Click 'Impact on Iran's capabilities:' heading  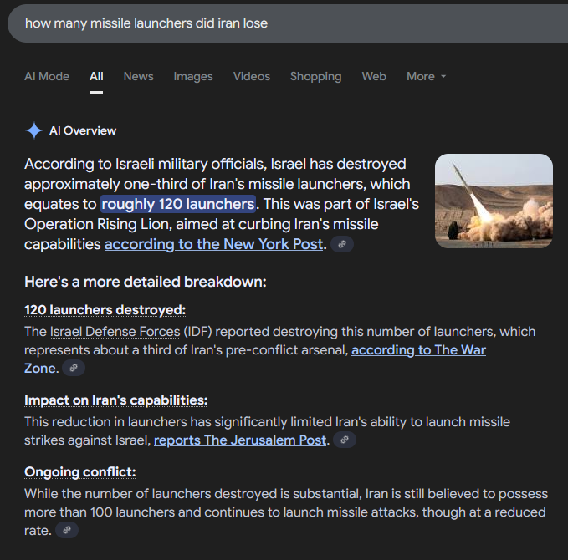click(x=116, y=400)
